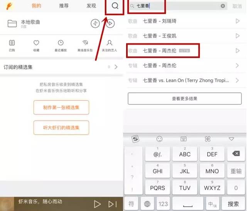Tap the space bar key
The width and height of the screenshot is (248, 211).
tap(188, 204)
